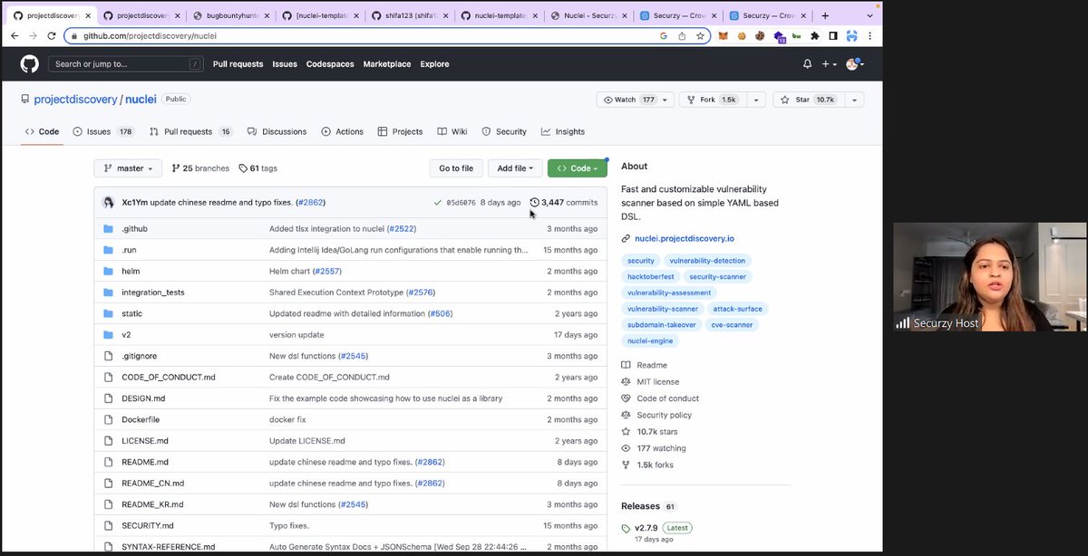Open the Insights repository tab
Image resolution: width=1088 pixels, height=556 pixels.
coord(563,131)
